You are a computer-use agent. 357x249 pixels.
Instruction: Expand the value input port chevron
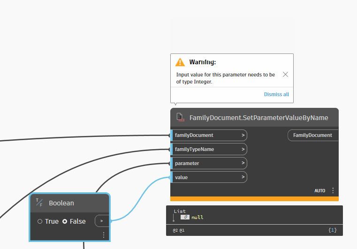243,177
